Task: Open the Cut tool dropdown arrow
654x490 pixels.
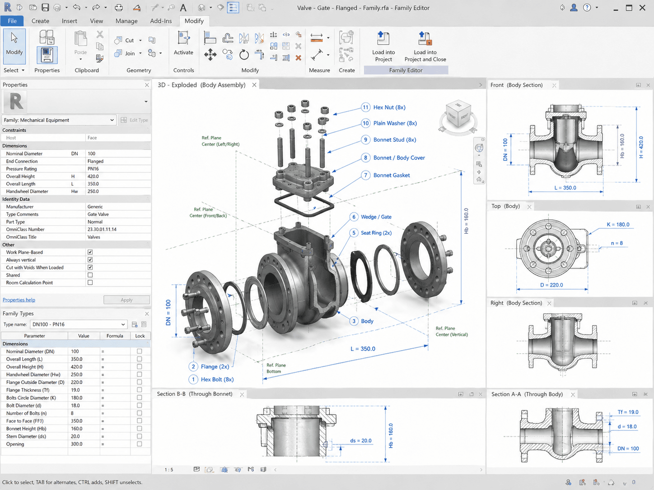Action: click(140, 41)
